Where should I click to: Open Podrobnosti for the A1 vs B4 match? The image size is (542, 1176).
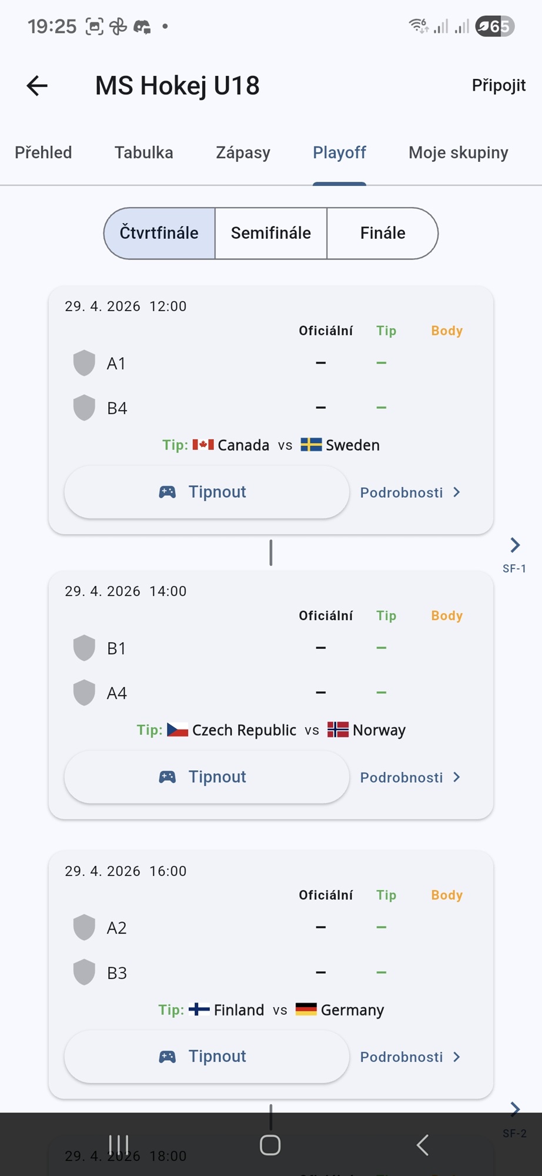(410, 492)
